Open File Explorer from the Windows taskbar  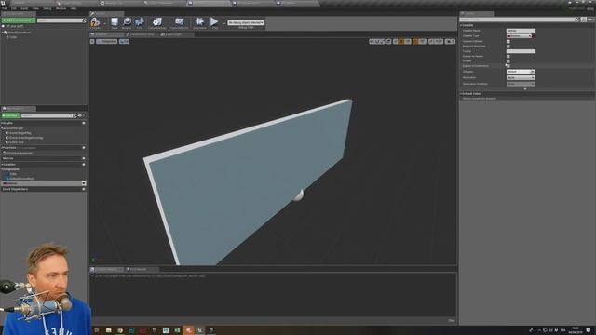click(x=108, y=330)
